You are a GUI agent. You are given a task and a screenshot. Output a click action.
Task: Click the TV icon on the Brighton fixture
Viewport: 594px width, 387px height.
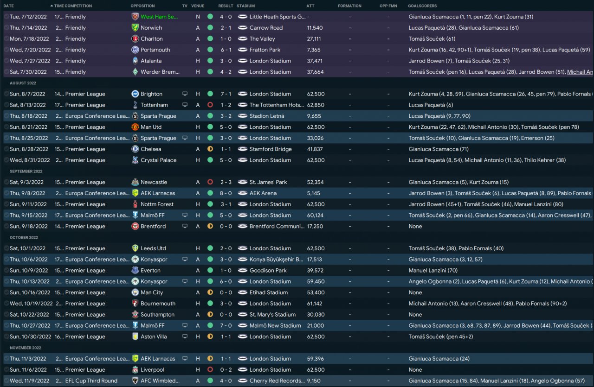[x=185, y=94]
